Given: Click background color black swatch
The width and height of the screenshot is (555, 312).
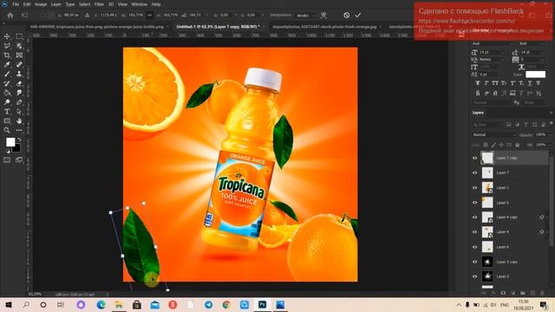Looking at the screenshot, I should 16,148.
